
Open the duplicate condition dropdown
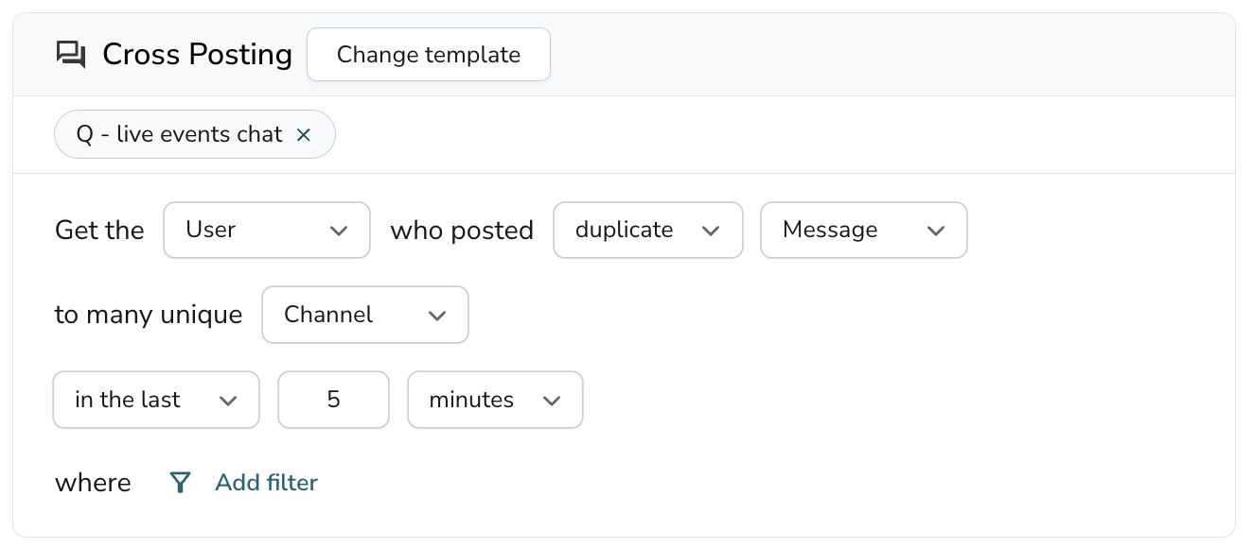click(647, 230)
